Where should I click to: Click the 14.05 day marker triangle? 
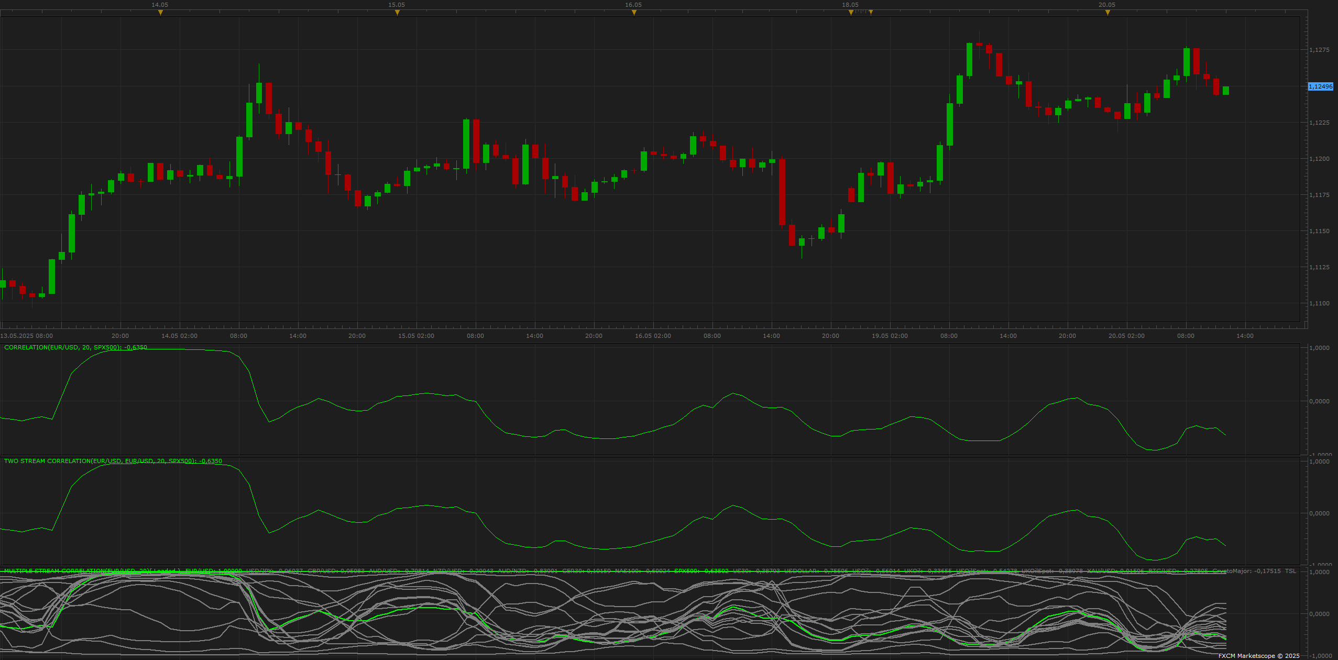tap(160, 13)
